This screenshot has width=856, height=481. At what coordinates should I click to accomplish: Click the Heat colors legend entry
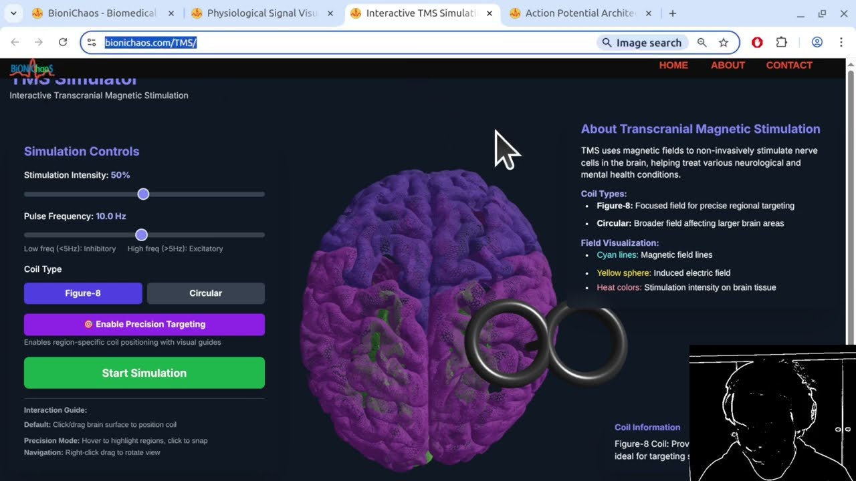click(x=686, y=288)
